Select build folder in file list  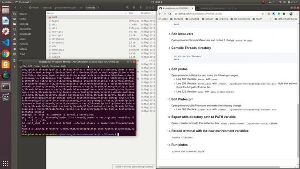[x=101, y=17]
